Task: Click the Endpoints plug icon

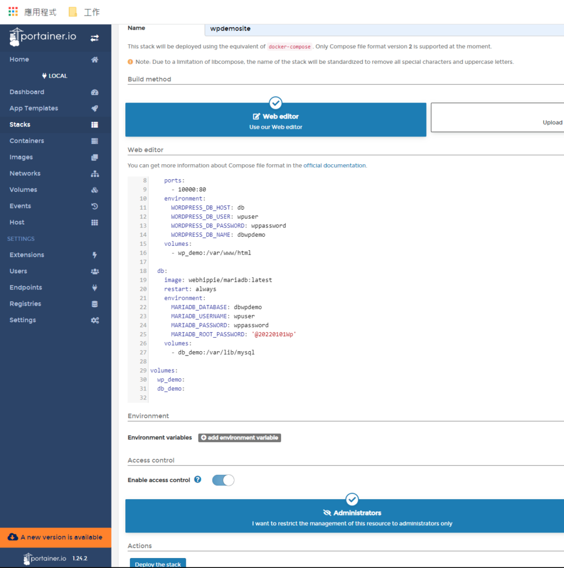Action: click(95, 288)
